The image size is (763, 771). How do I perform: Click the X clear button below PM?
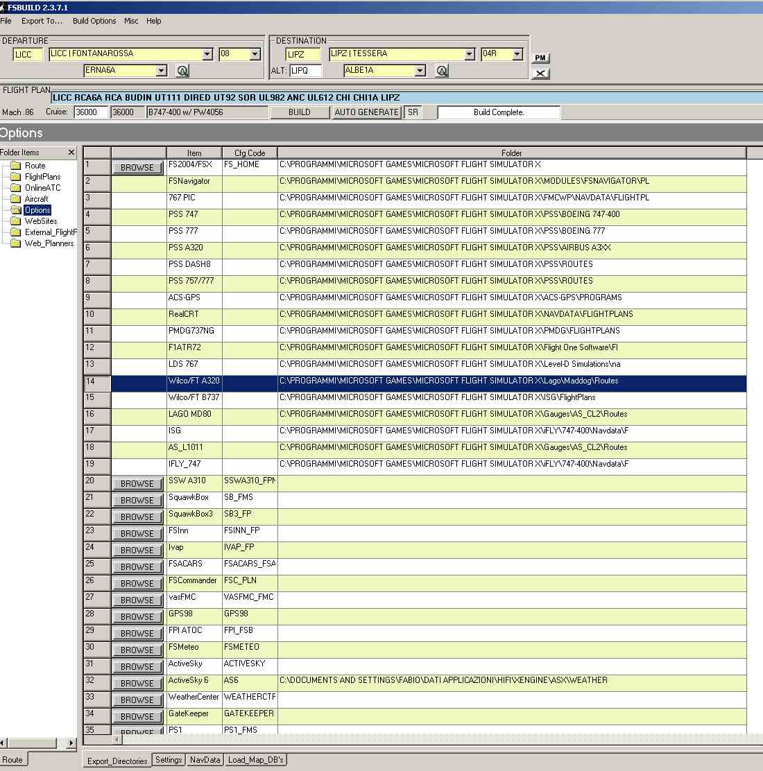540,73
